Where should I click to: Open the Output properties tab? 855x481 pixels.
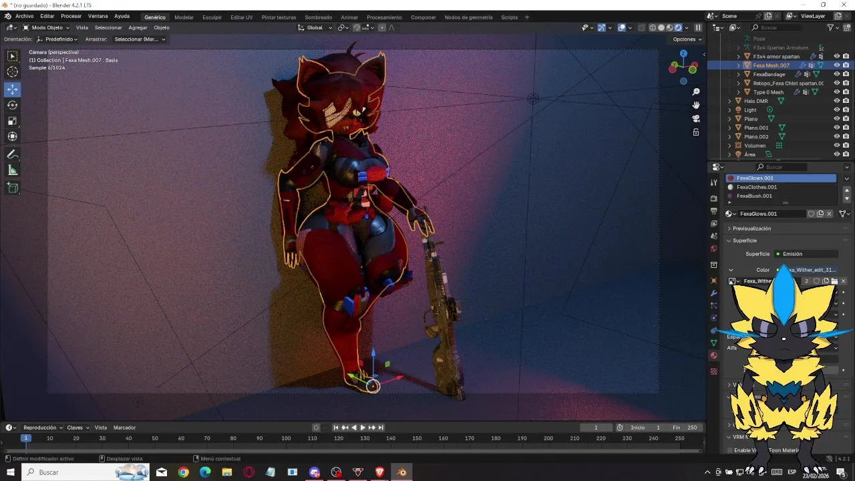pyautogui.click(x=714, y=211)
